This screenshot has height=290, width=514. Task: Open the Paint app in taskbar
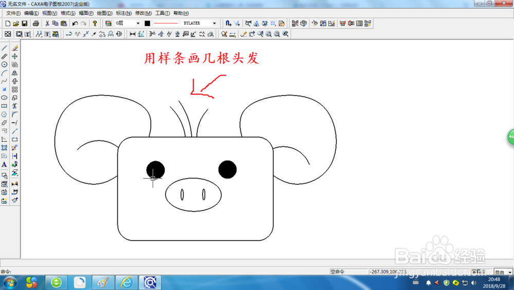point(103,282)
